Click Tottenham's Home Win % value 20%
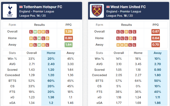Screen dimensions: 170x106 point(51,59)
